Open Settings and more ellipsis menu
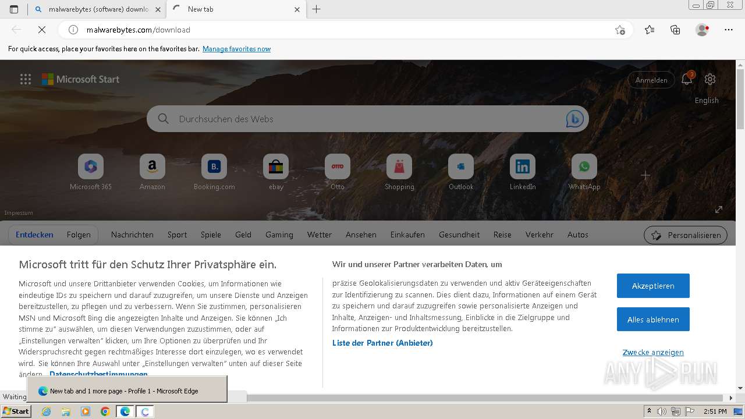The image size is (745, 419). [x=729, y=30]
